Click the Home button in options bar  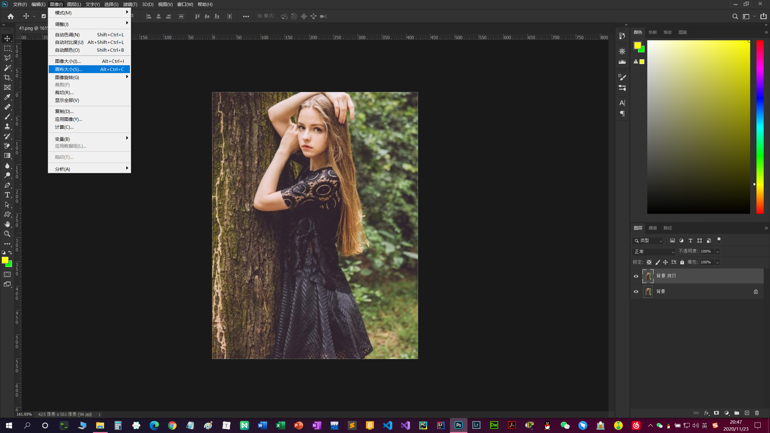[x=11, y=16]
